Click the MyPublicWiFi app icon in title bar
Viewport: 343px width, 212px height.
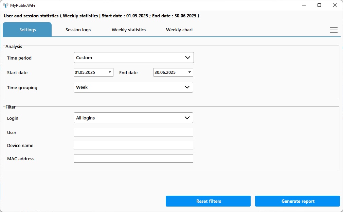pyautogui.click(x=5, y=5)
